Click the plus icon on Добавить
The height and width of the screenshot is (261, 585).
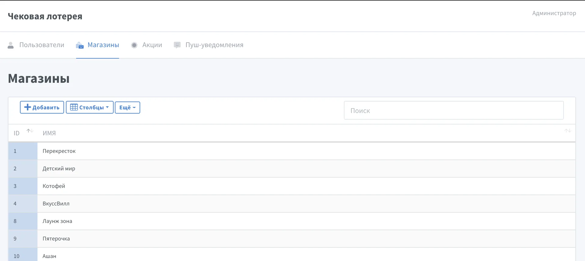(x=27, y=107)
